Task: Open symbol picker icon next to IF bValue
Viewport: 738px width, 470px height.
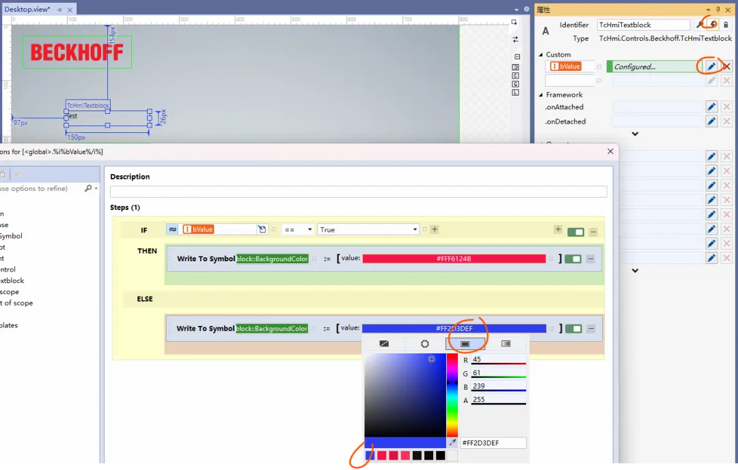Action: coord(262,229)
